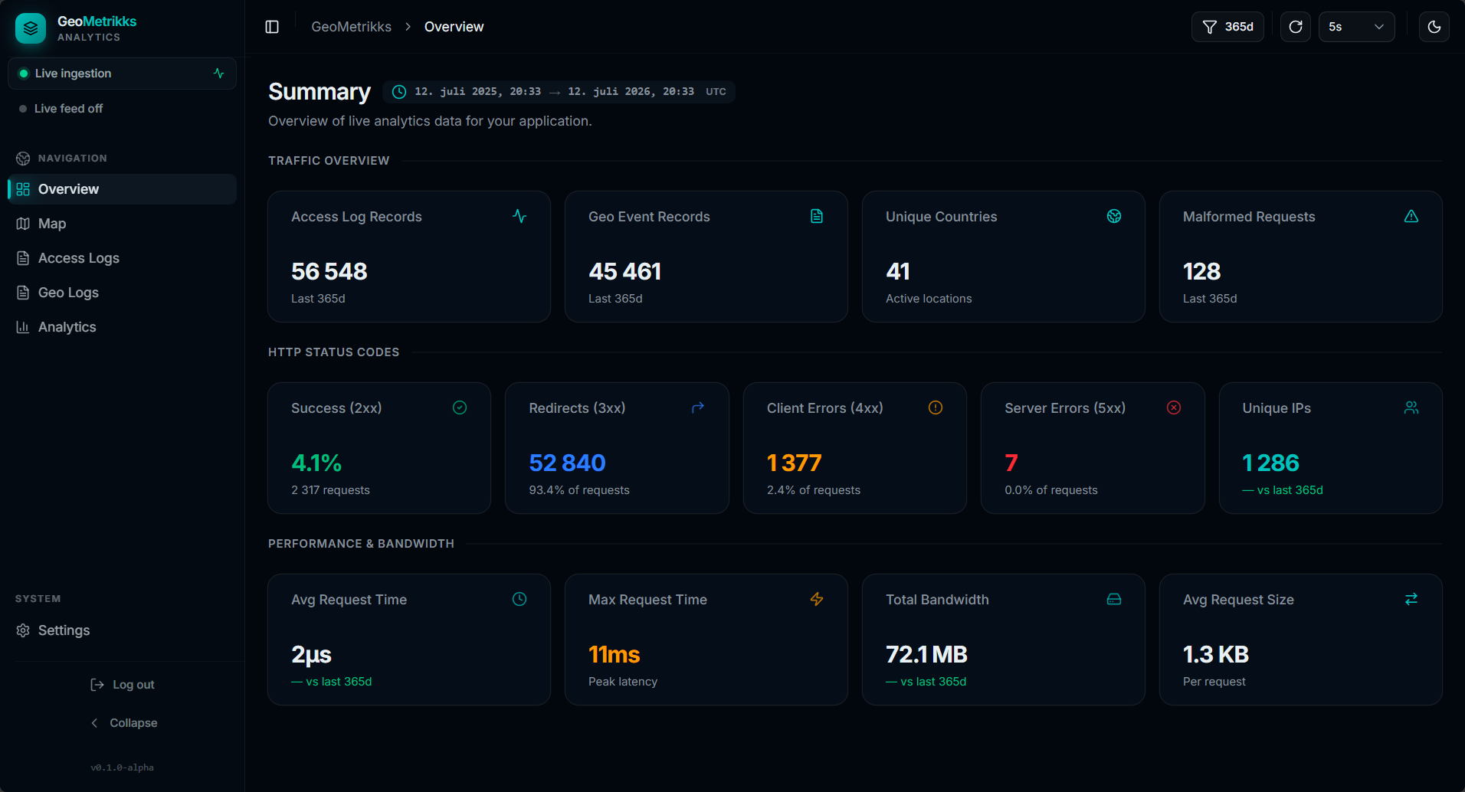
Task: Click the GeoMetrikks logo icon
Action: point(31,28)
